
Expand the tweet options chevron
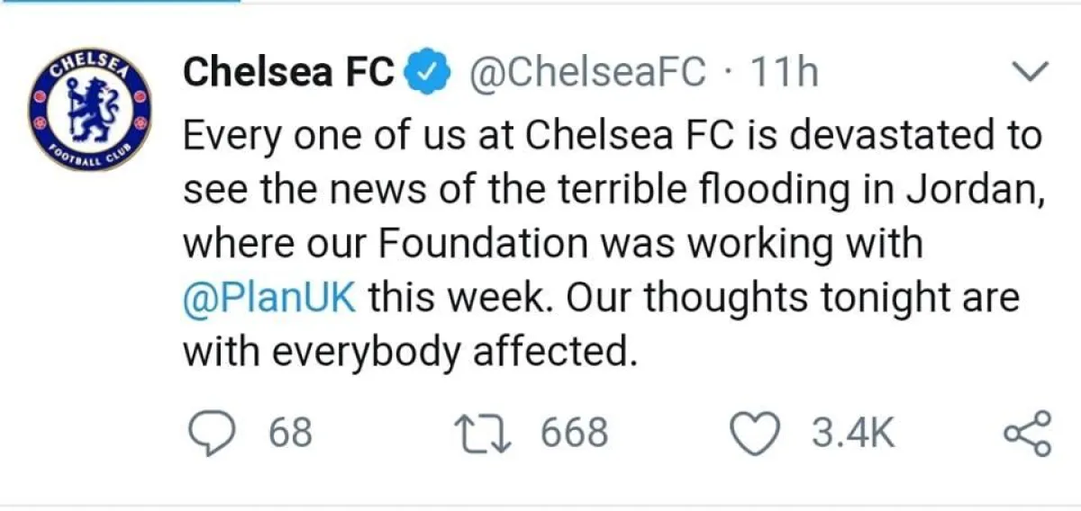[x=1032, y=71]
